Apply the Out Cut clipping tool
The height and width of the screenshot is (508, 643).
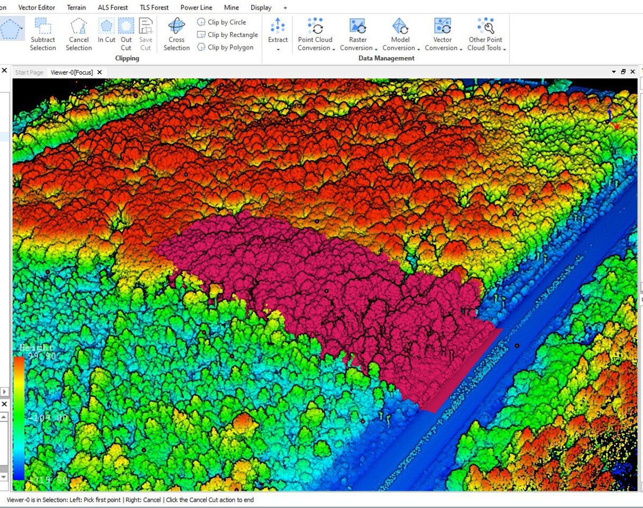(x=126, y=31)
